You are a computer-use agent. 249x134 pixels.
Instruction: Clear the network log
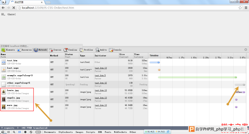(x=31, y=132)
